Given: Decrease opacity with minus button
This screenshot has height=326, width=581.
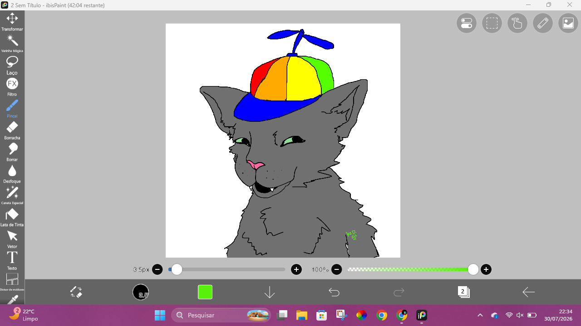Looking at the screenshot, I should 336,270.
